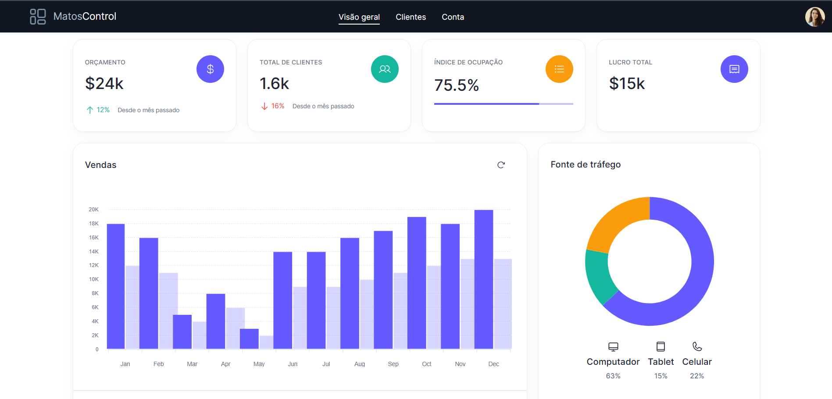Click the green clients group icon
The image size is (832, 399).
point(385,69)
